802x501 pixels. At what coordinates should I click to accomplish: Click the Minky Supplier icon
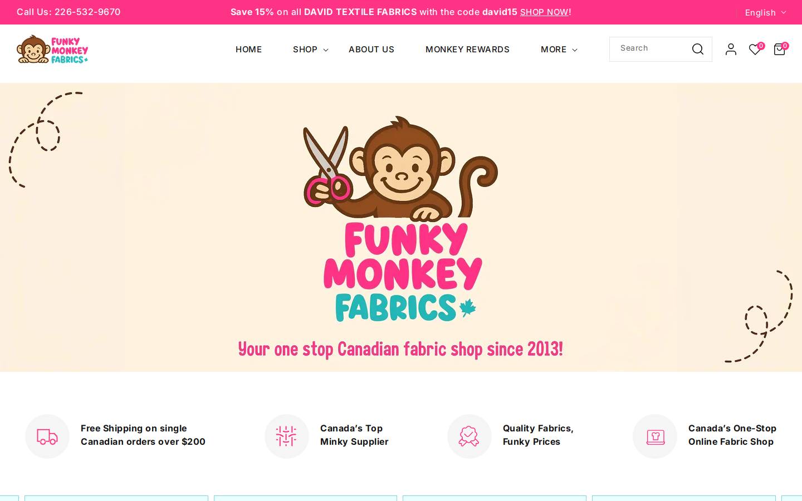point(286,436)
